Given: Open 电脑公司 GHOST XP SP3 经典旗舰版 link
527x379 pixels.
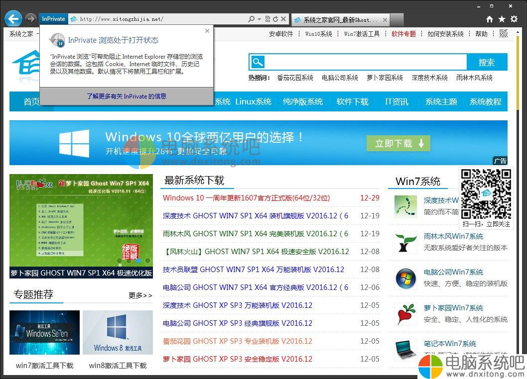Looking at the screenshot, I should tap(238, 323).
